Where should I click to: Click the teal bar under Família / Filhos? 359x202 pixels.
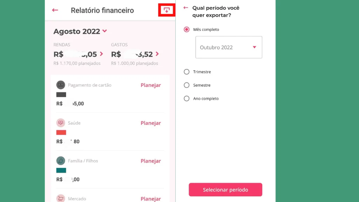(x=61, y=170)
